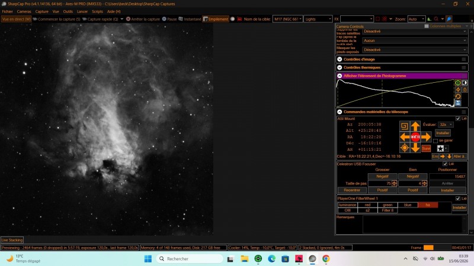This screenshot has height=266, width=474.
Task: Slew mount up with the up arrow
Action: point(415,126)
